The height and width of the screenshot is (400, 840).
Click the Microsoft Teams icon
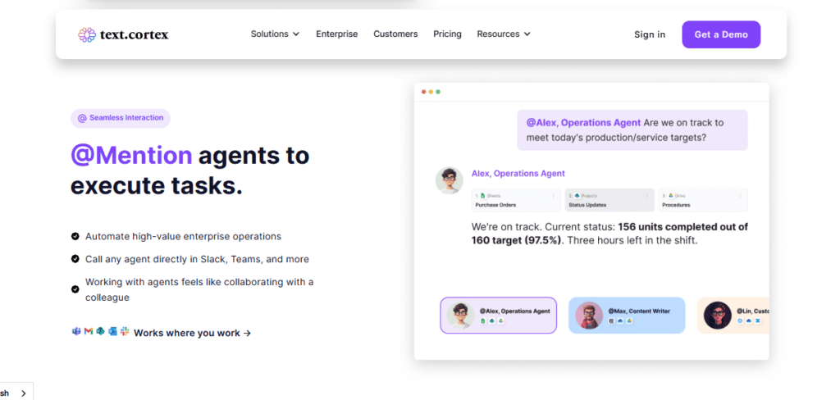75,332
